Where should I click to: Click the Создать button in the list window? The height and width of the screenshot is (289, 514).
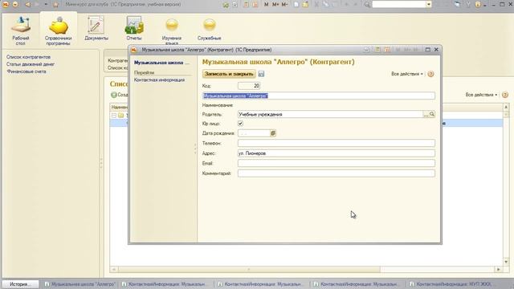120,95
